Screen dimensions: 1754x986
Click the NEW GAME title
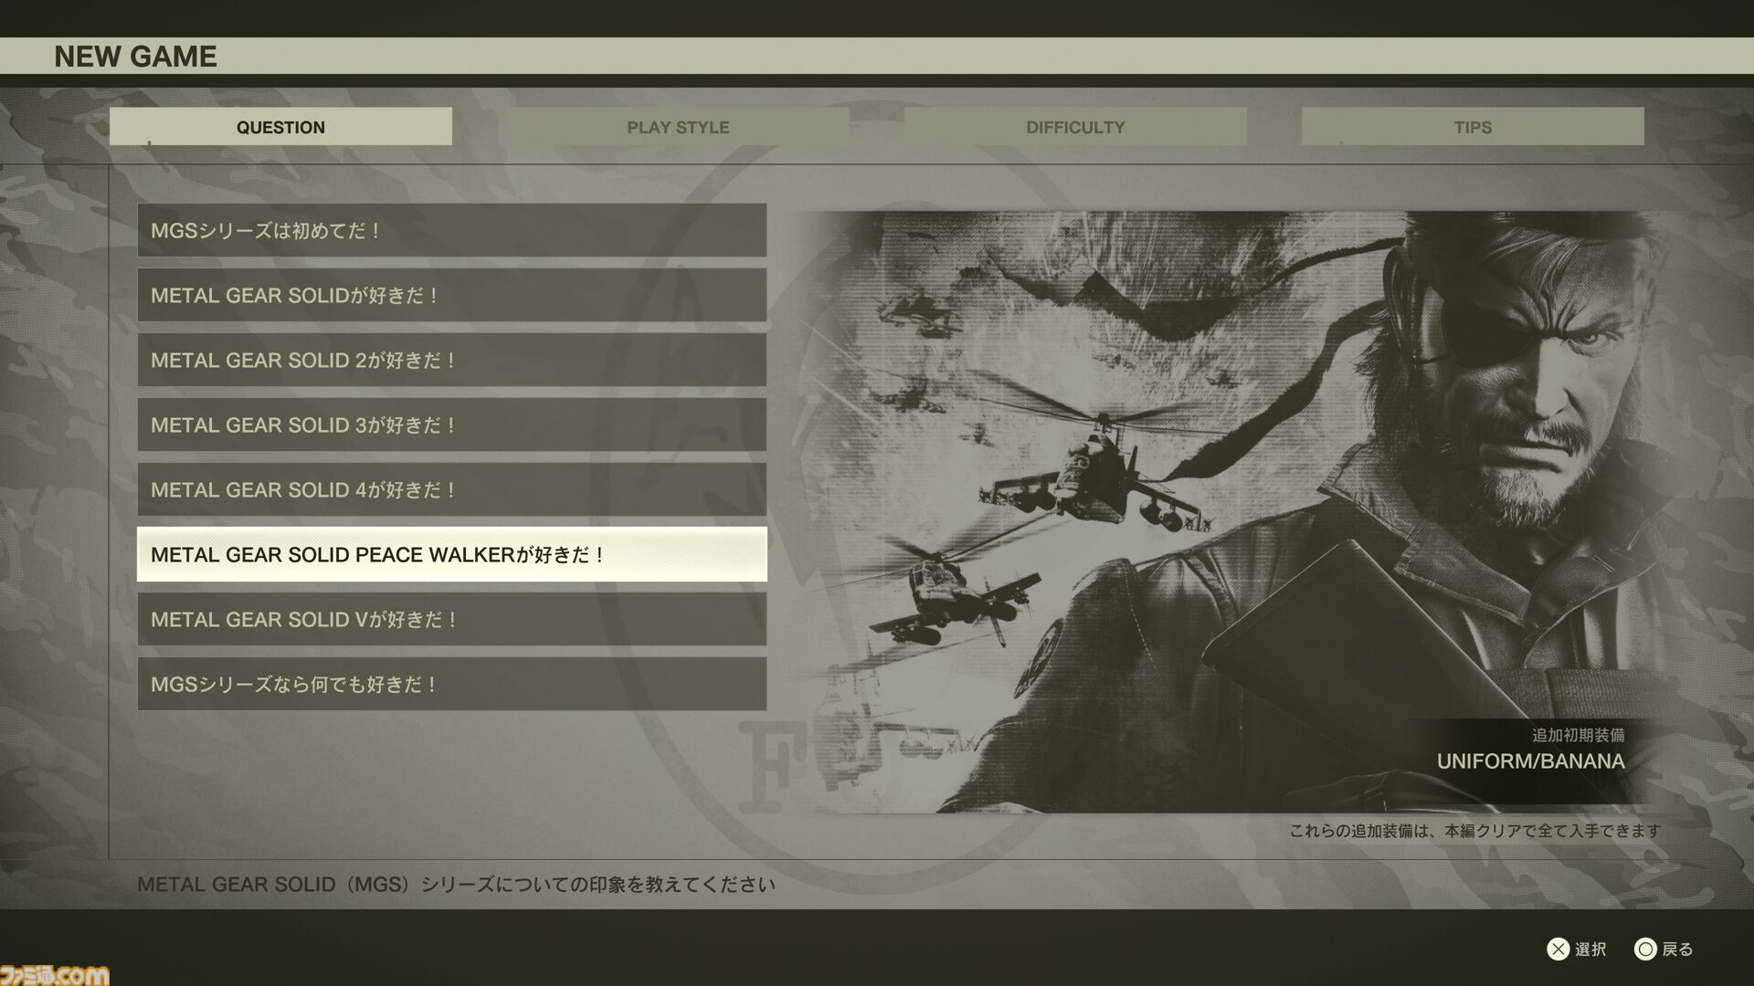(135, 56)
